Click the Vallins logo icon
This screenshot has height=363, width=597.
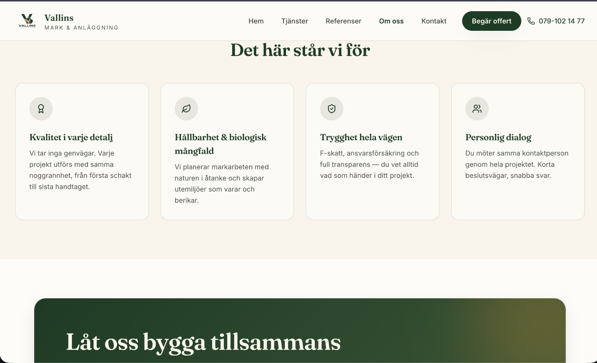(x=27, y=21)
